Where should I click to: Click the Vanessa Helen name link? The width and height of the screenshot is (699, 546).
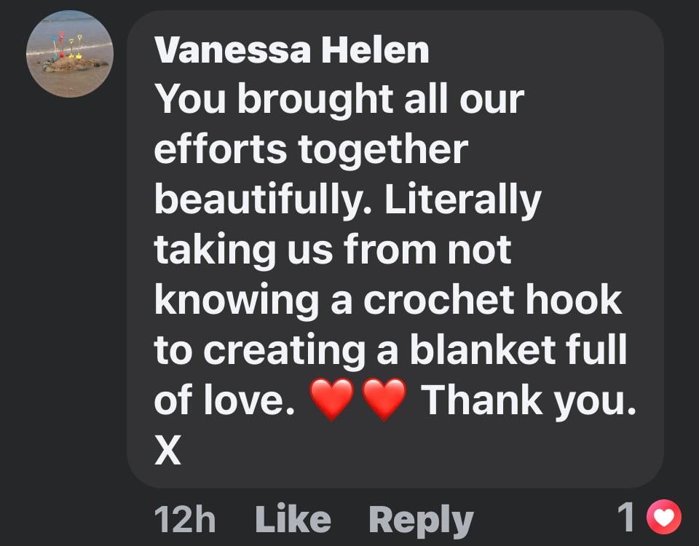coord(292,50)
